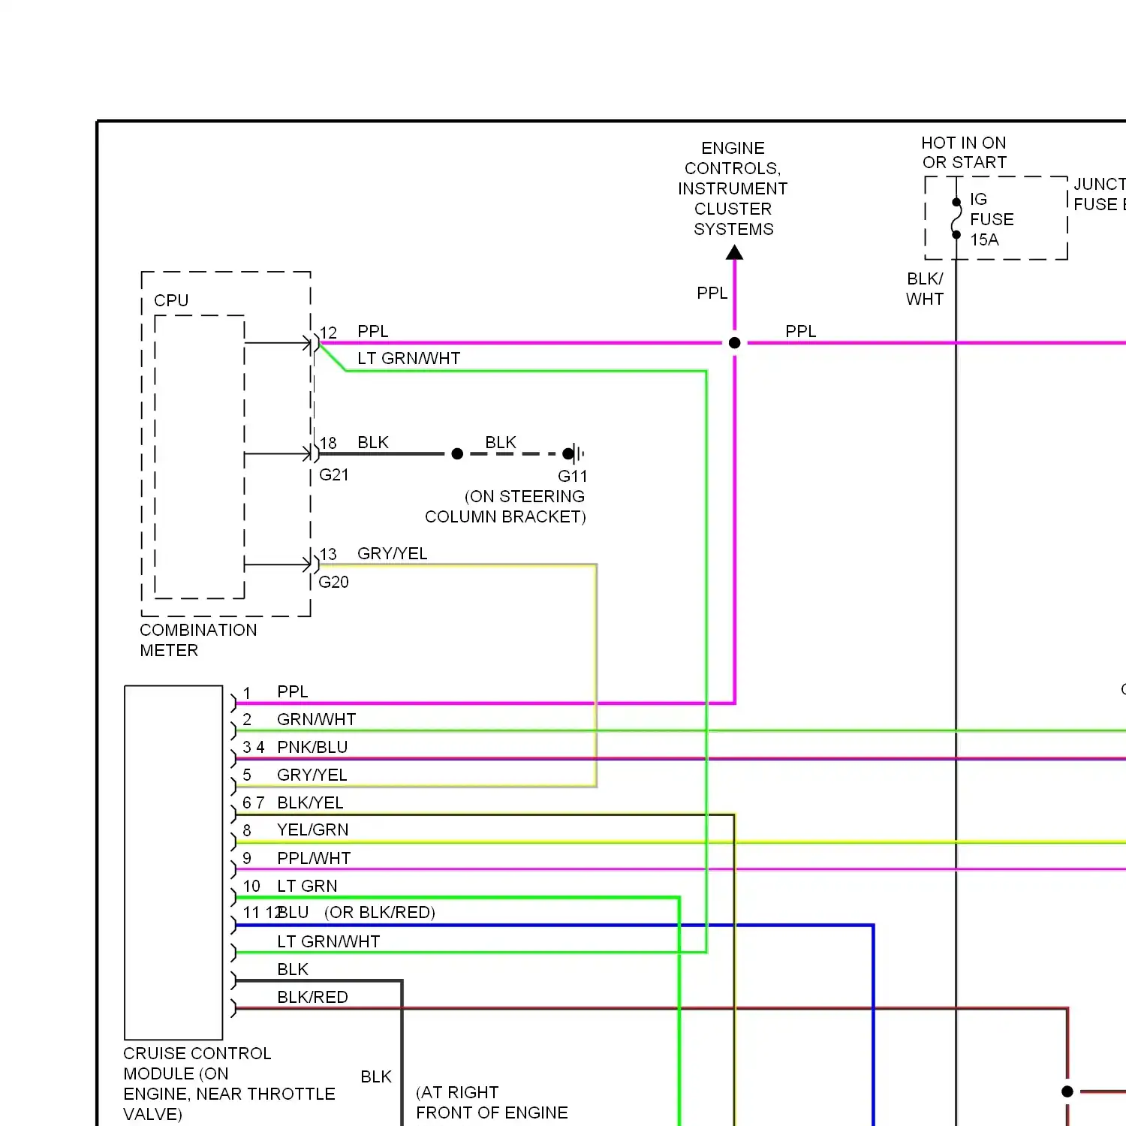Click the BLK label beside pin 18
Image resolution: width=1126 pixels, height=1126 pixels.
click(373, 442)
